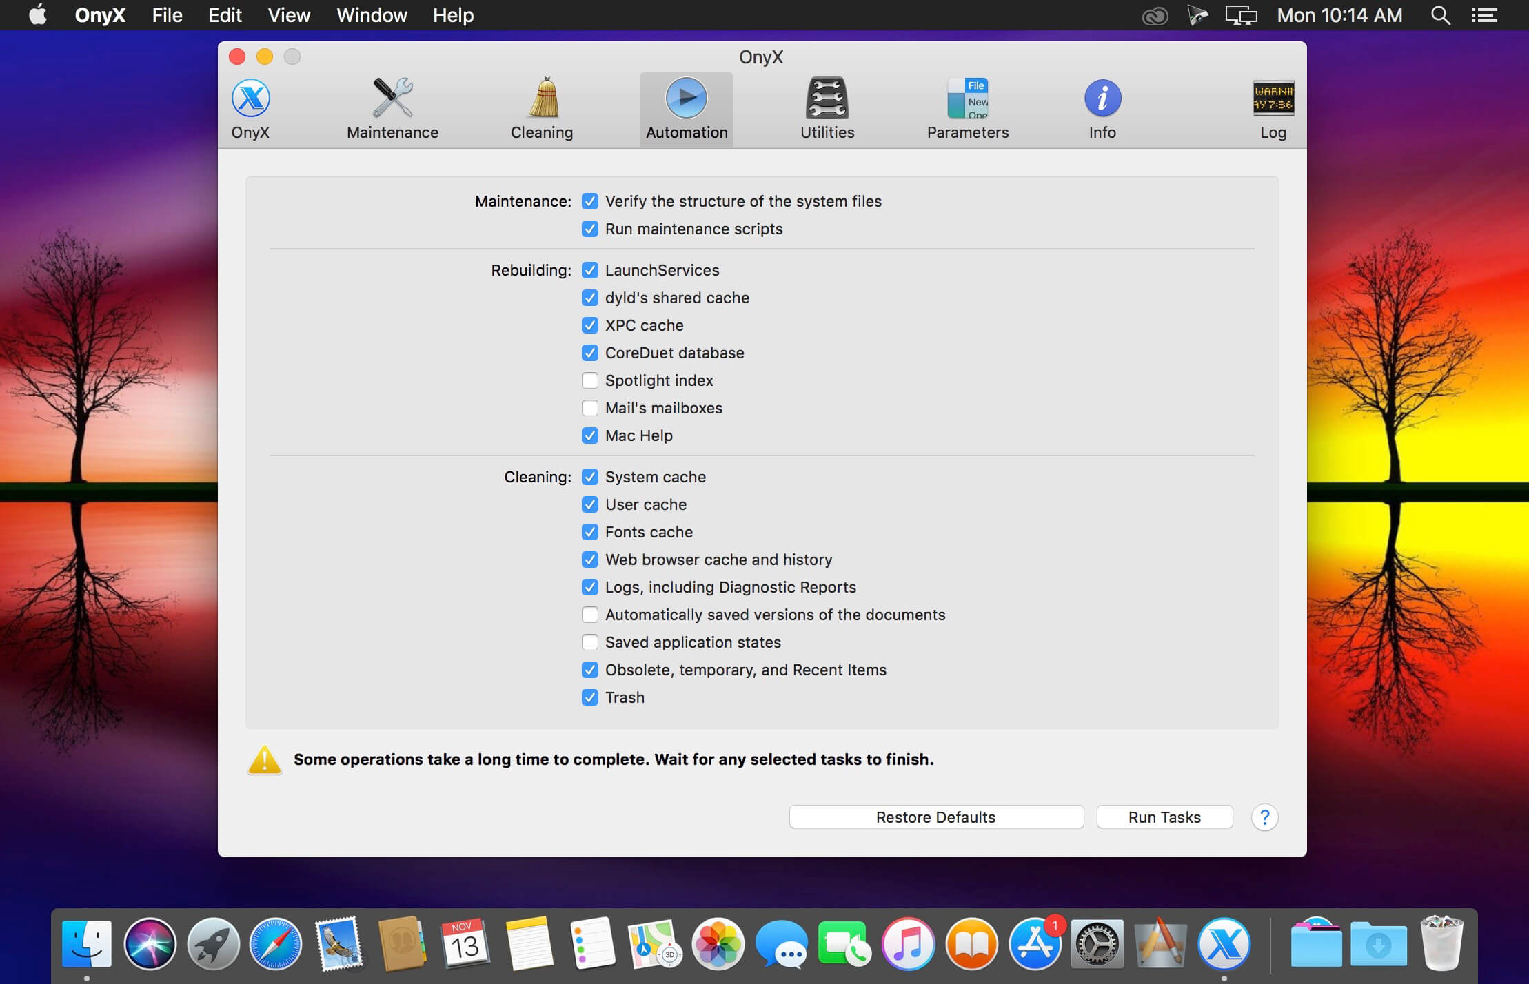Click the Restore Defaults button
1529x984 pixels.
pos(936,817)
